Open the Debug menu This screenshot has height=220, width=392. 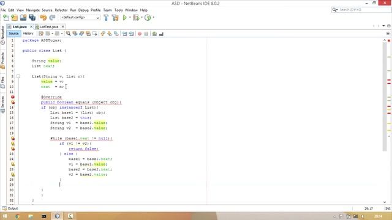pyautogui.click(x=83, y=10)
